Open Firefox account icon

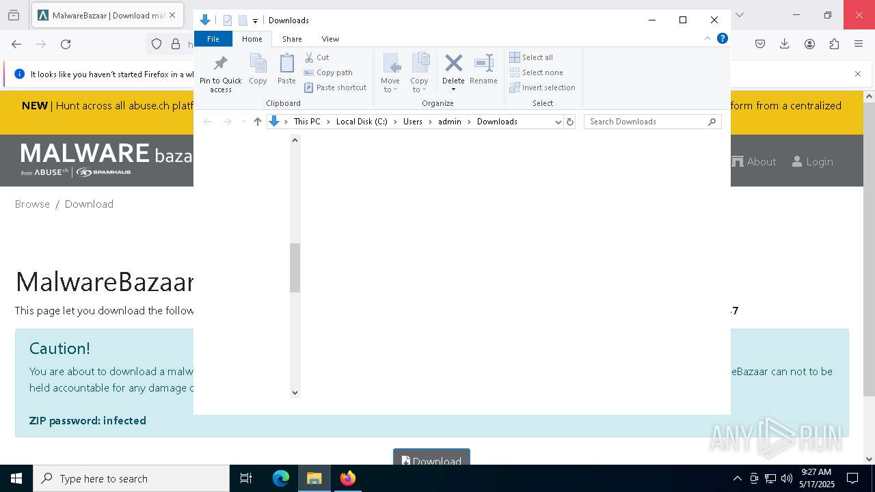point(809,44)
